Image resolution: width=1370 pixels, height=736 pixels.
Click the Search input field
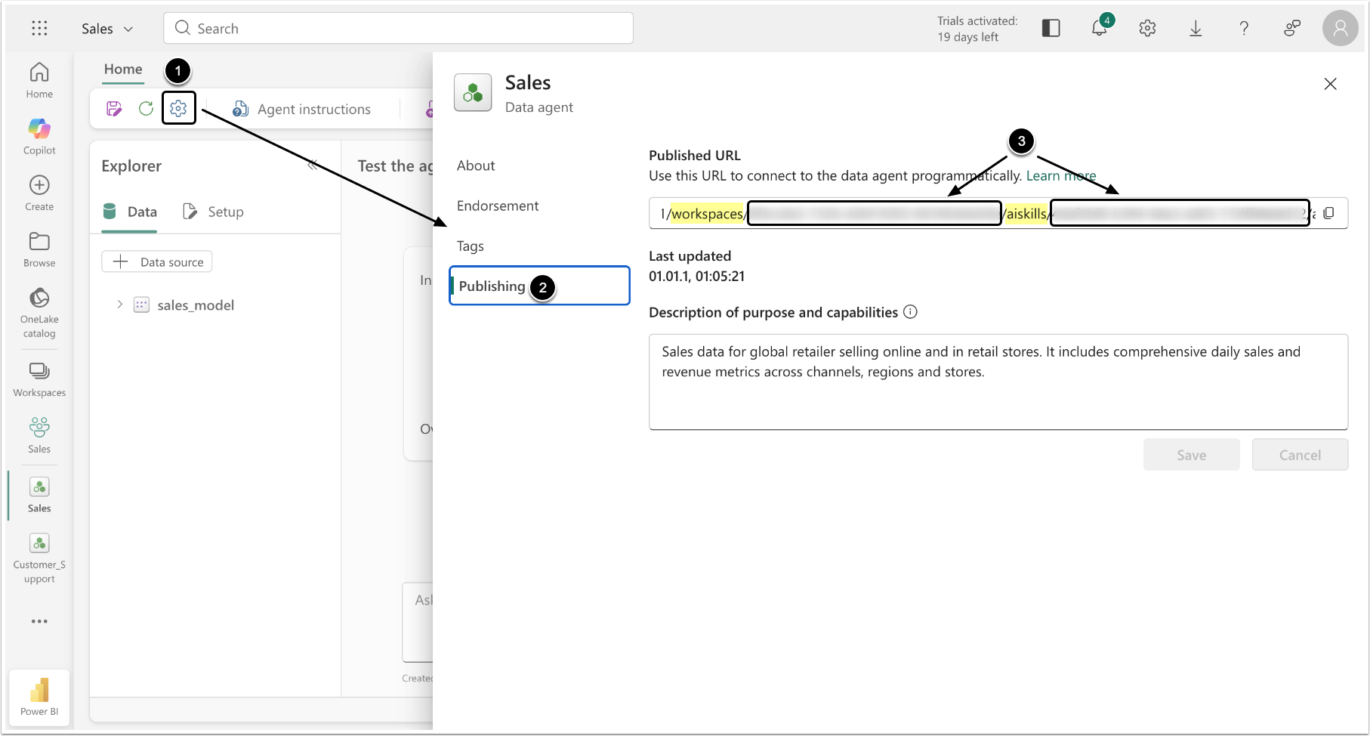(x=398, y=29)
